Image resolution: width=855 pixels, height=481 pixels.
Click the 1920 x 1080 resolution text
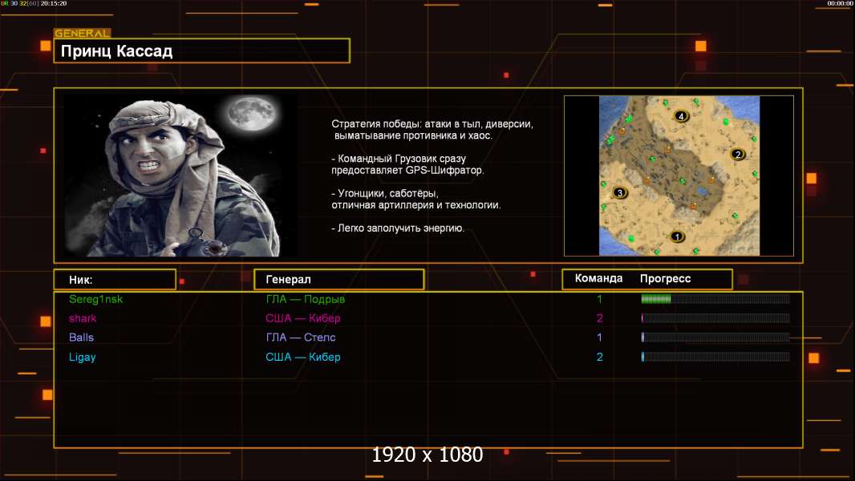point(427,455)
